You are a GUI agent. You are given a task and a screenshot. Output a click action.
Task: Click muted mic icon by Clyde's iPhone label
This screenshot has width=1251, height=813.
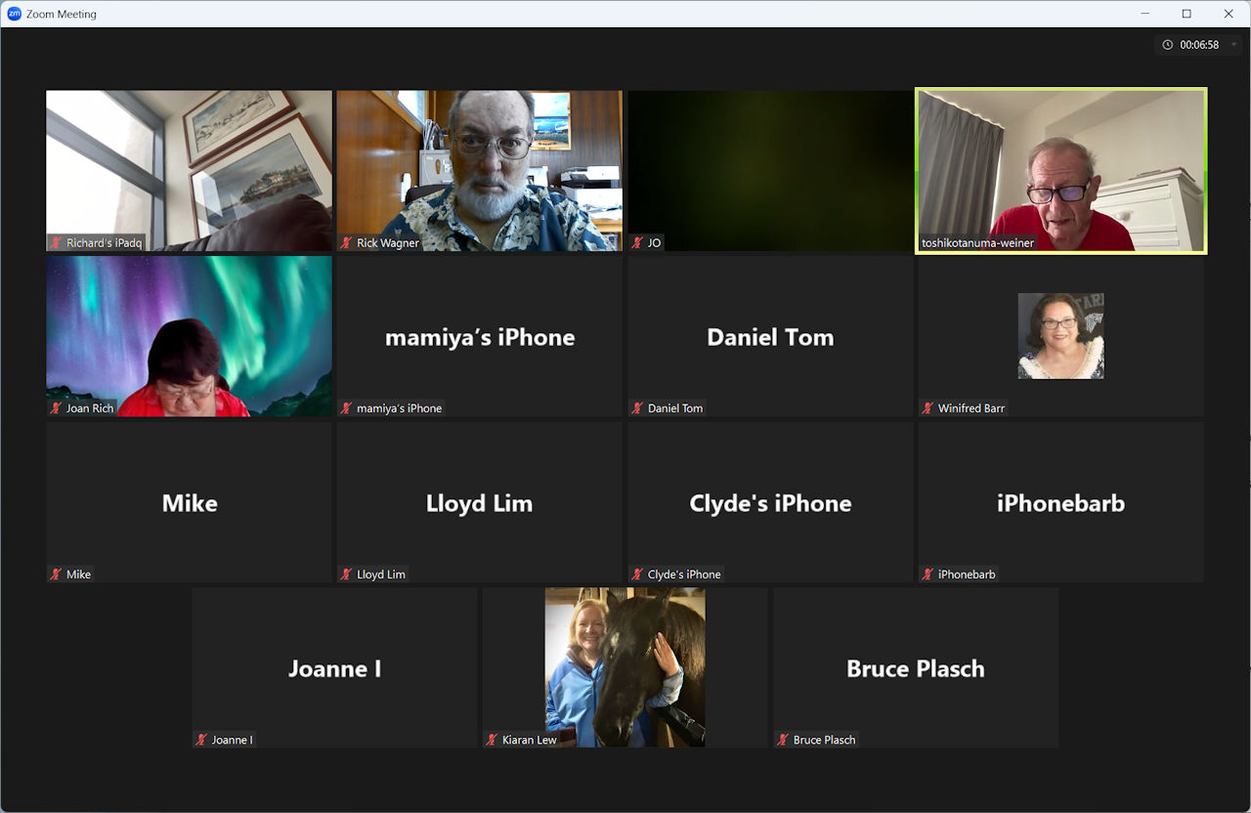coord(638,575)
